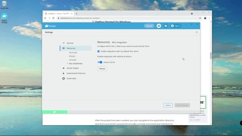Click the General settings icon
Viewport: 242px width, 136px height.
pos(64,43)
